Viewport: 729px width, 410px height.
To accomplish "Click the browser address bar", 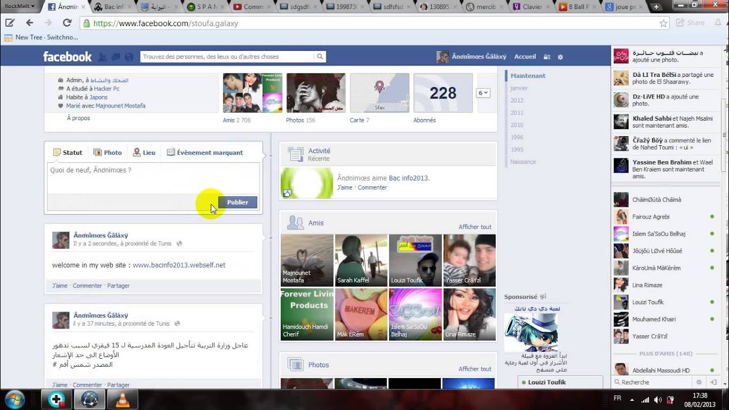I will (x=374, y=23).
